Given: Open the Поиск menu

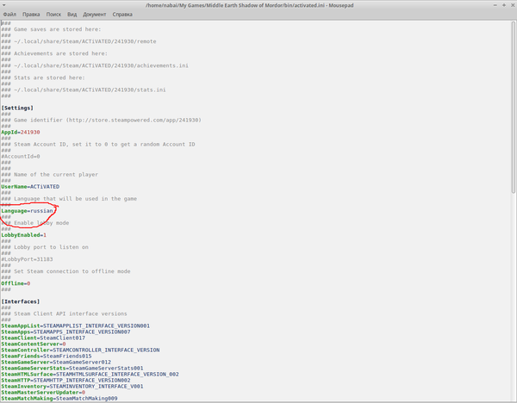Looking at the screenshot, I should tap(54, 15).
